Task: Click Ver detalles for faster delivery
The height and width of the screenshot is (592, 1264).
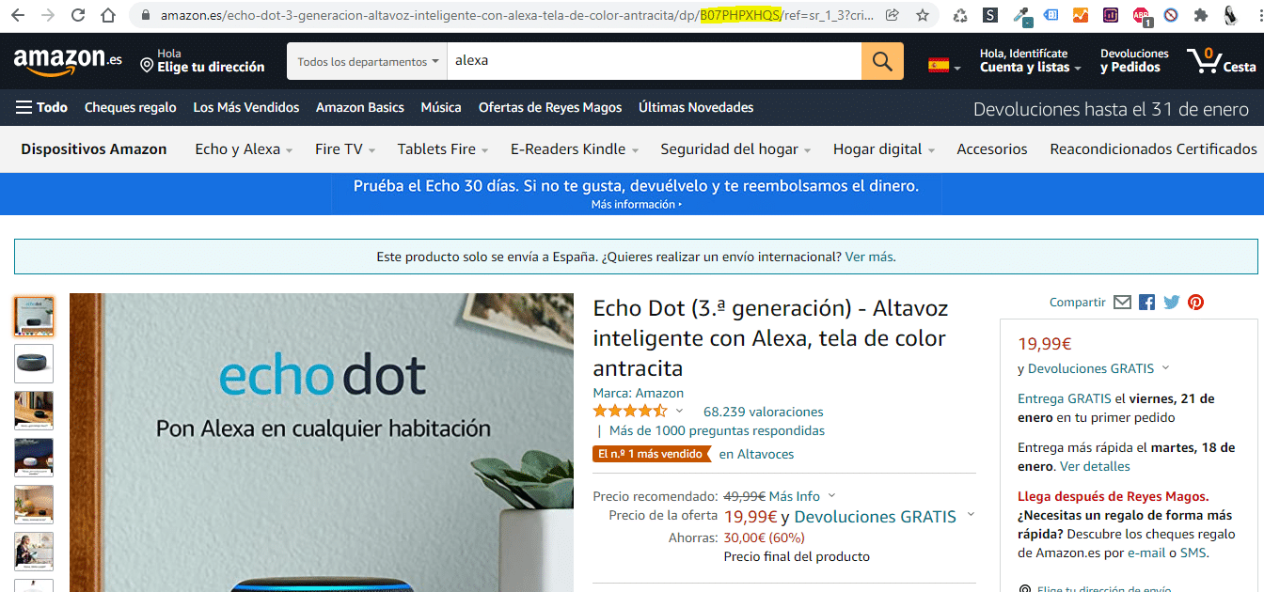Action: click(x=1095, y=465)
